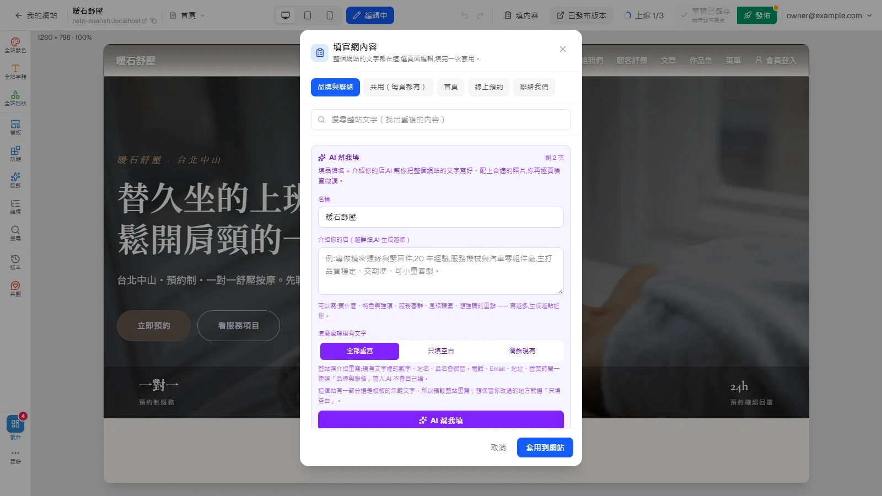Click the 看服務項目 button on page preview
This screenshot has width=882, height=496.
tap(239, 326)
